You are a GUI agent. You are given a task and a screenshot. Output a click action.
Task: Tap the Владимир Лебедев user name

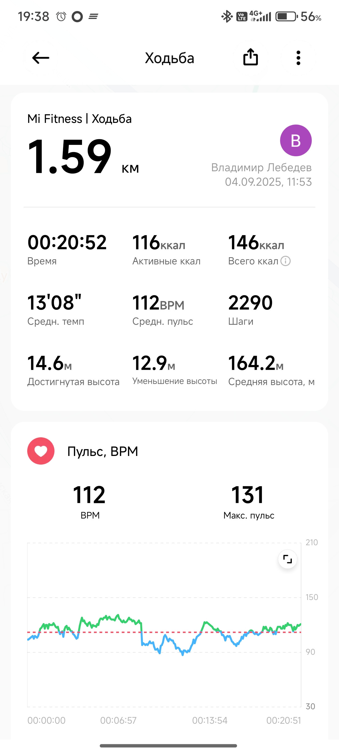[x=261, y=167]
